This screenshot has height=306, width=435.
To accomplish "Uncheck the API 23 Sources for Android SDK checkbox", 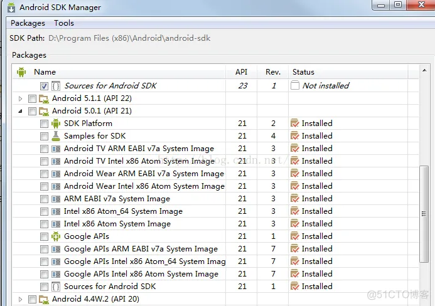I will 44,86.
